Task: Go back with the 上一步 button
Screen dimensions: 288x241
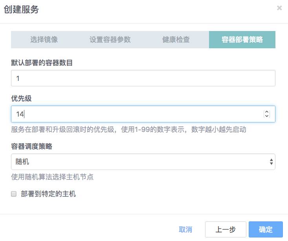Action: point(226,230)
